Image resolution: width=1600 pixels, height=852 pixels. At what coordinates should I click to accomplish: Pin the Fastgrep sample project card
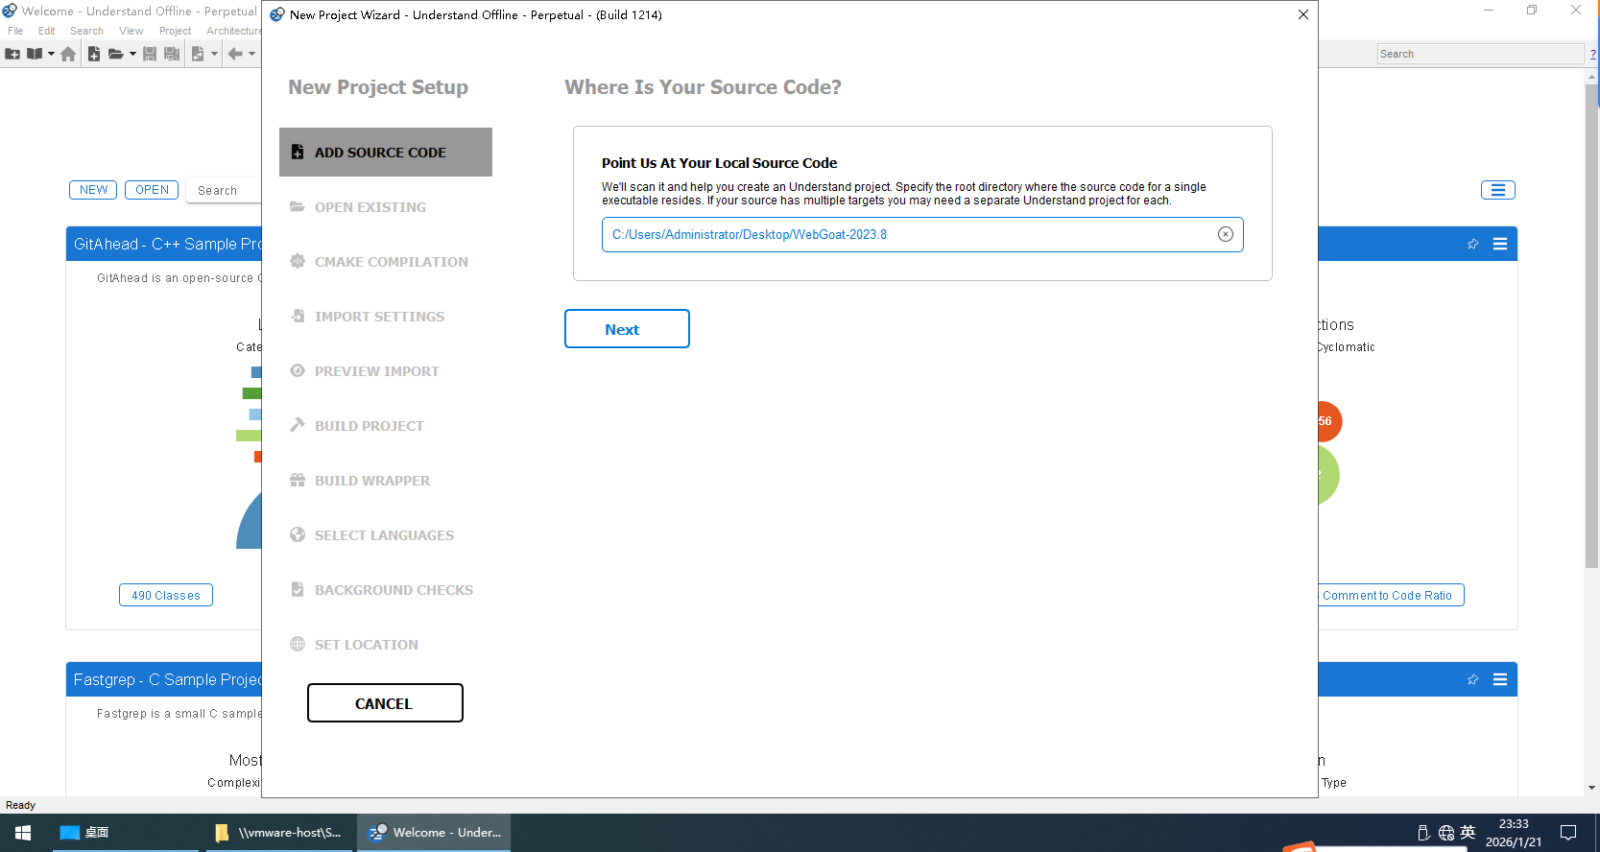[x=1472, y=679]
